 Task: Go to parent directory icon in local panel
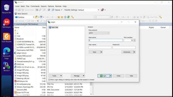click(x=59, y=17)
